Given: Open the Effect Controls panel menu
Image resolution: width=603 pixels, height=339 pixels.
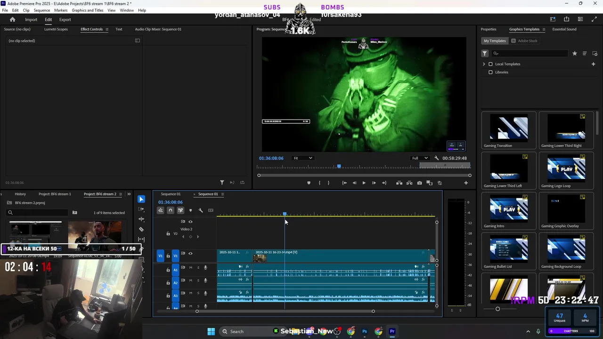Looking at the screenshot, I should point(107,29).
